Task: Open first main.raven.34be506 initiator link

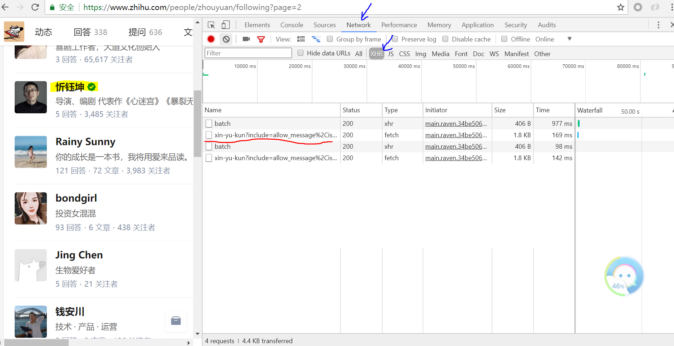Action: (456, 124)
